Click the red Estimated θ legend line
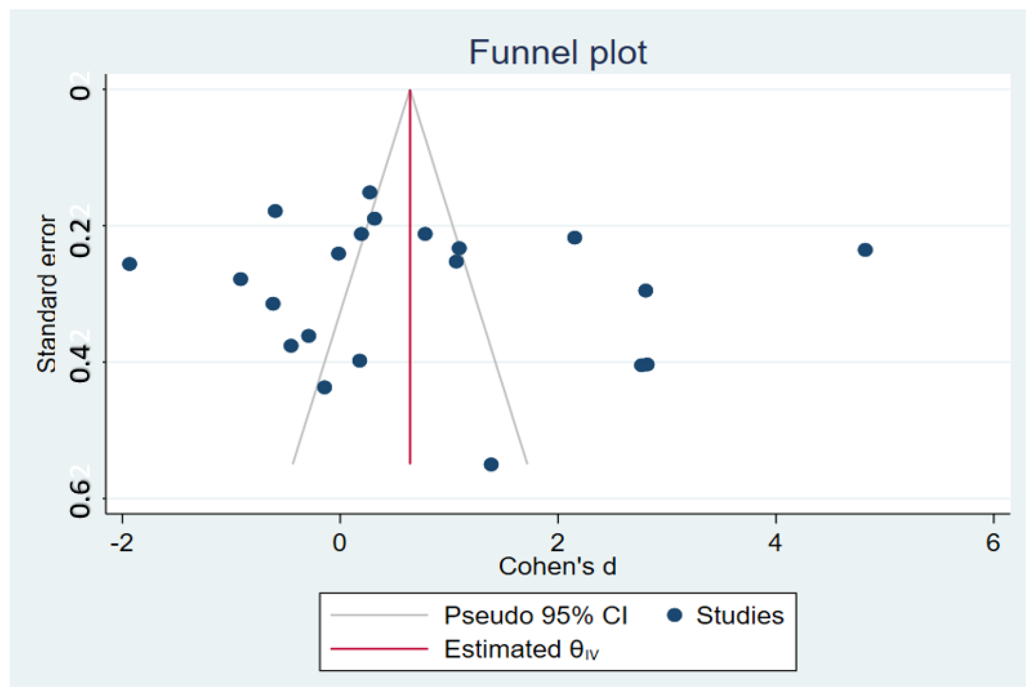 (x=379, y=649)
